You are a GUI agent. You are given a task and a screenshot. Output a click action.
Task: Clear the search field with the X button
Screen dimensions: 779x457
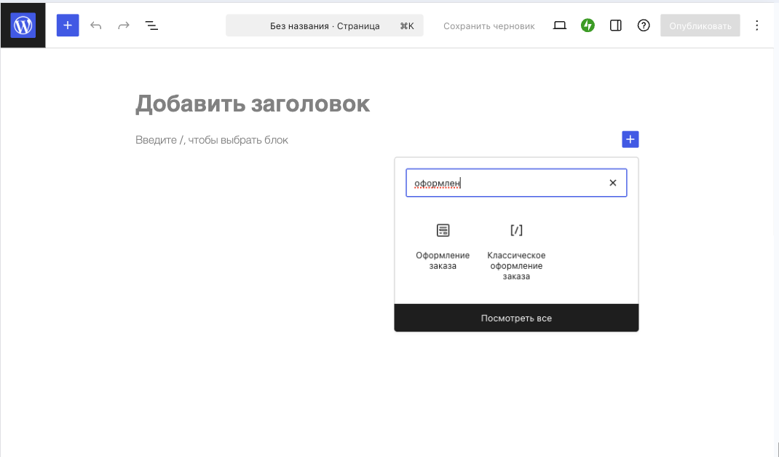point(612,182)
